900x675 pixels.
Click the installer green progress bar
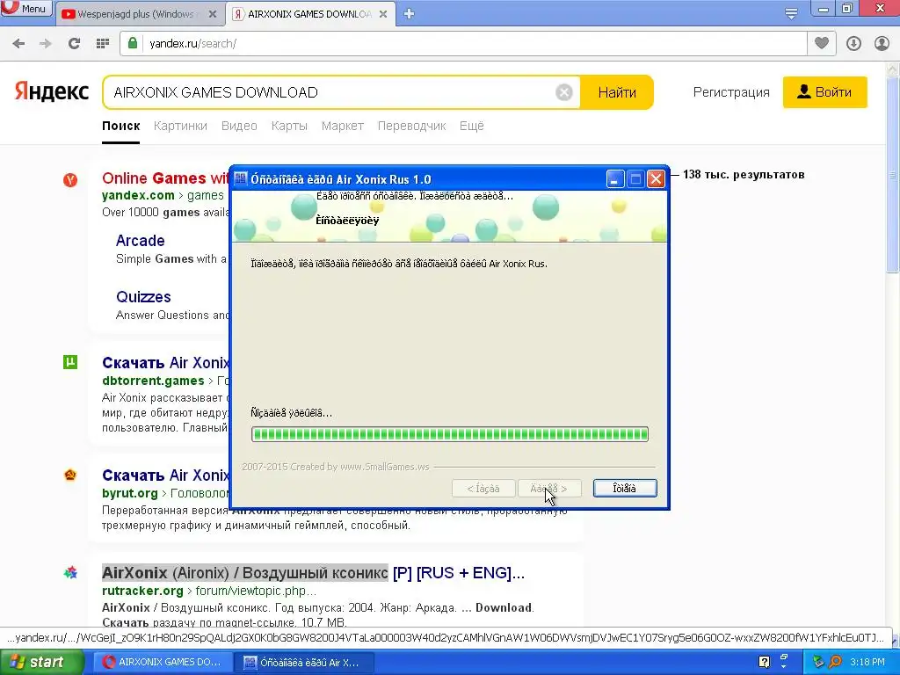(450, 434)
